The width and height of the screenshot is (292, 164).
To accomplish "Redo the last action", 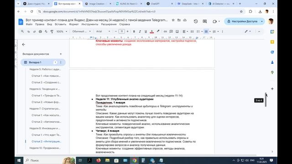I will (34, 31).
